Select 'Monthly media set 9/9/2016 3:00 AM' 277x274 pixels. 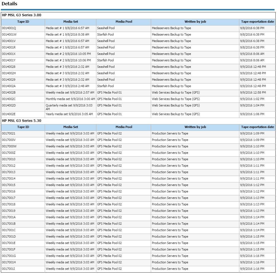(70, 99)
